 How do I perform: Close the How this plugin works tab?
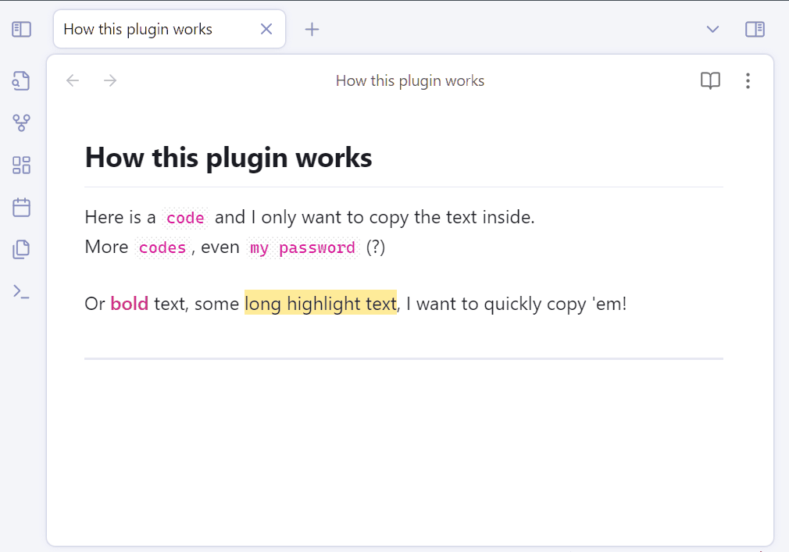pos(266,29)
